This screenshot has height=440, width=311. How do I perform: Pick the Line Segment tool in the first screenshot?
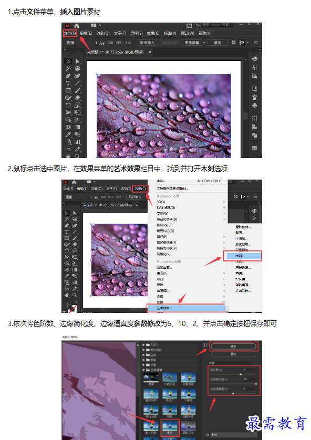77,83
